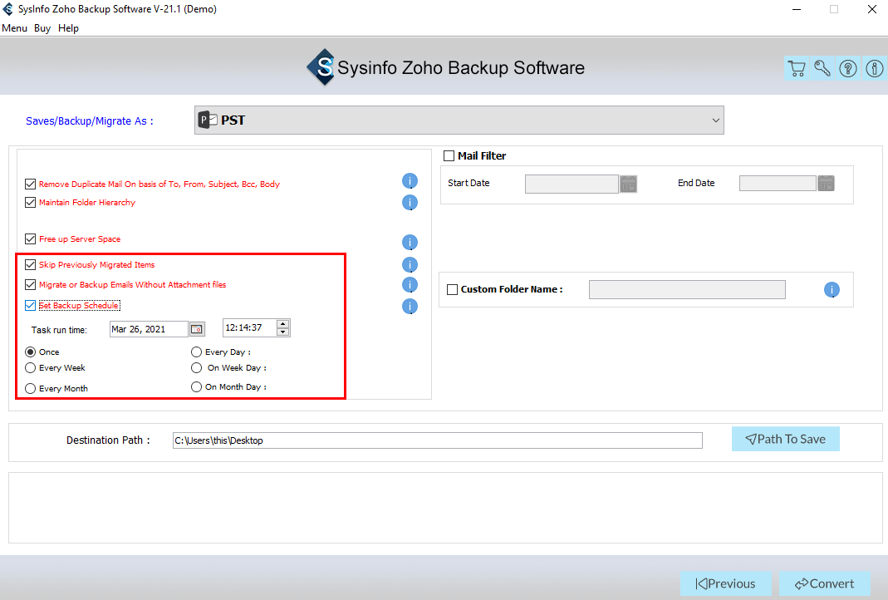This screenshot has height=600, width=888.
Task: Open the Task run time calendar picker
Action: pos(197,329)
